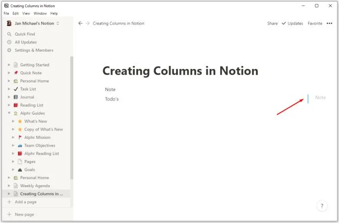Click the Quick Find magnifier icon

pos(9,34)
